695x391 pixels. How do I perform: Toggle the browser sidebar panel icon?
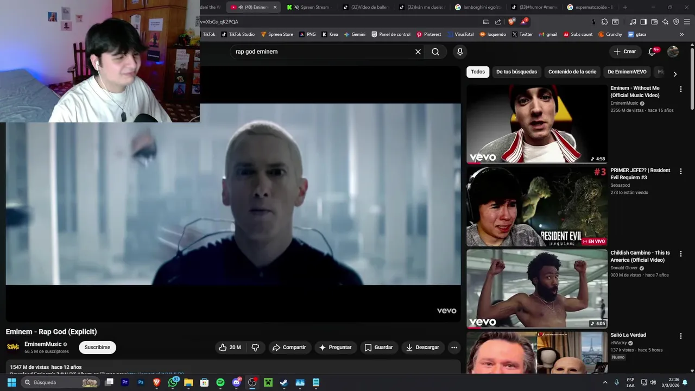tap(643, 22)
